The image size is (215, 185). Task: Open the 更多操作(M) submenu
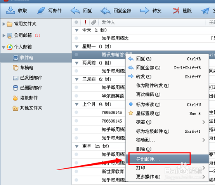coord(167,177)
